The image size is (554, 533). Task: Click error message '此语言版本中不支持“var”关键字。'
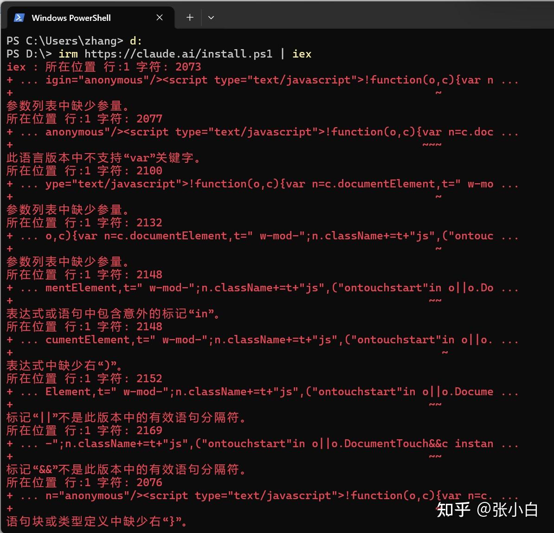[x=103, y=158]
